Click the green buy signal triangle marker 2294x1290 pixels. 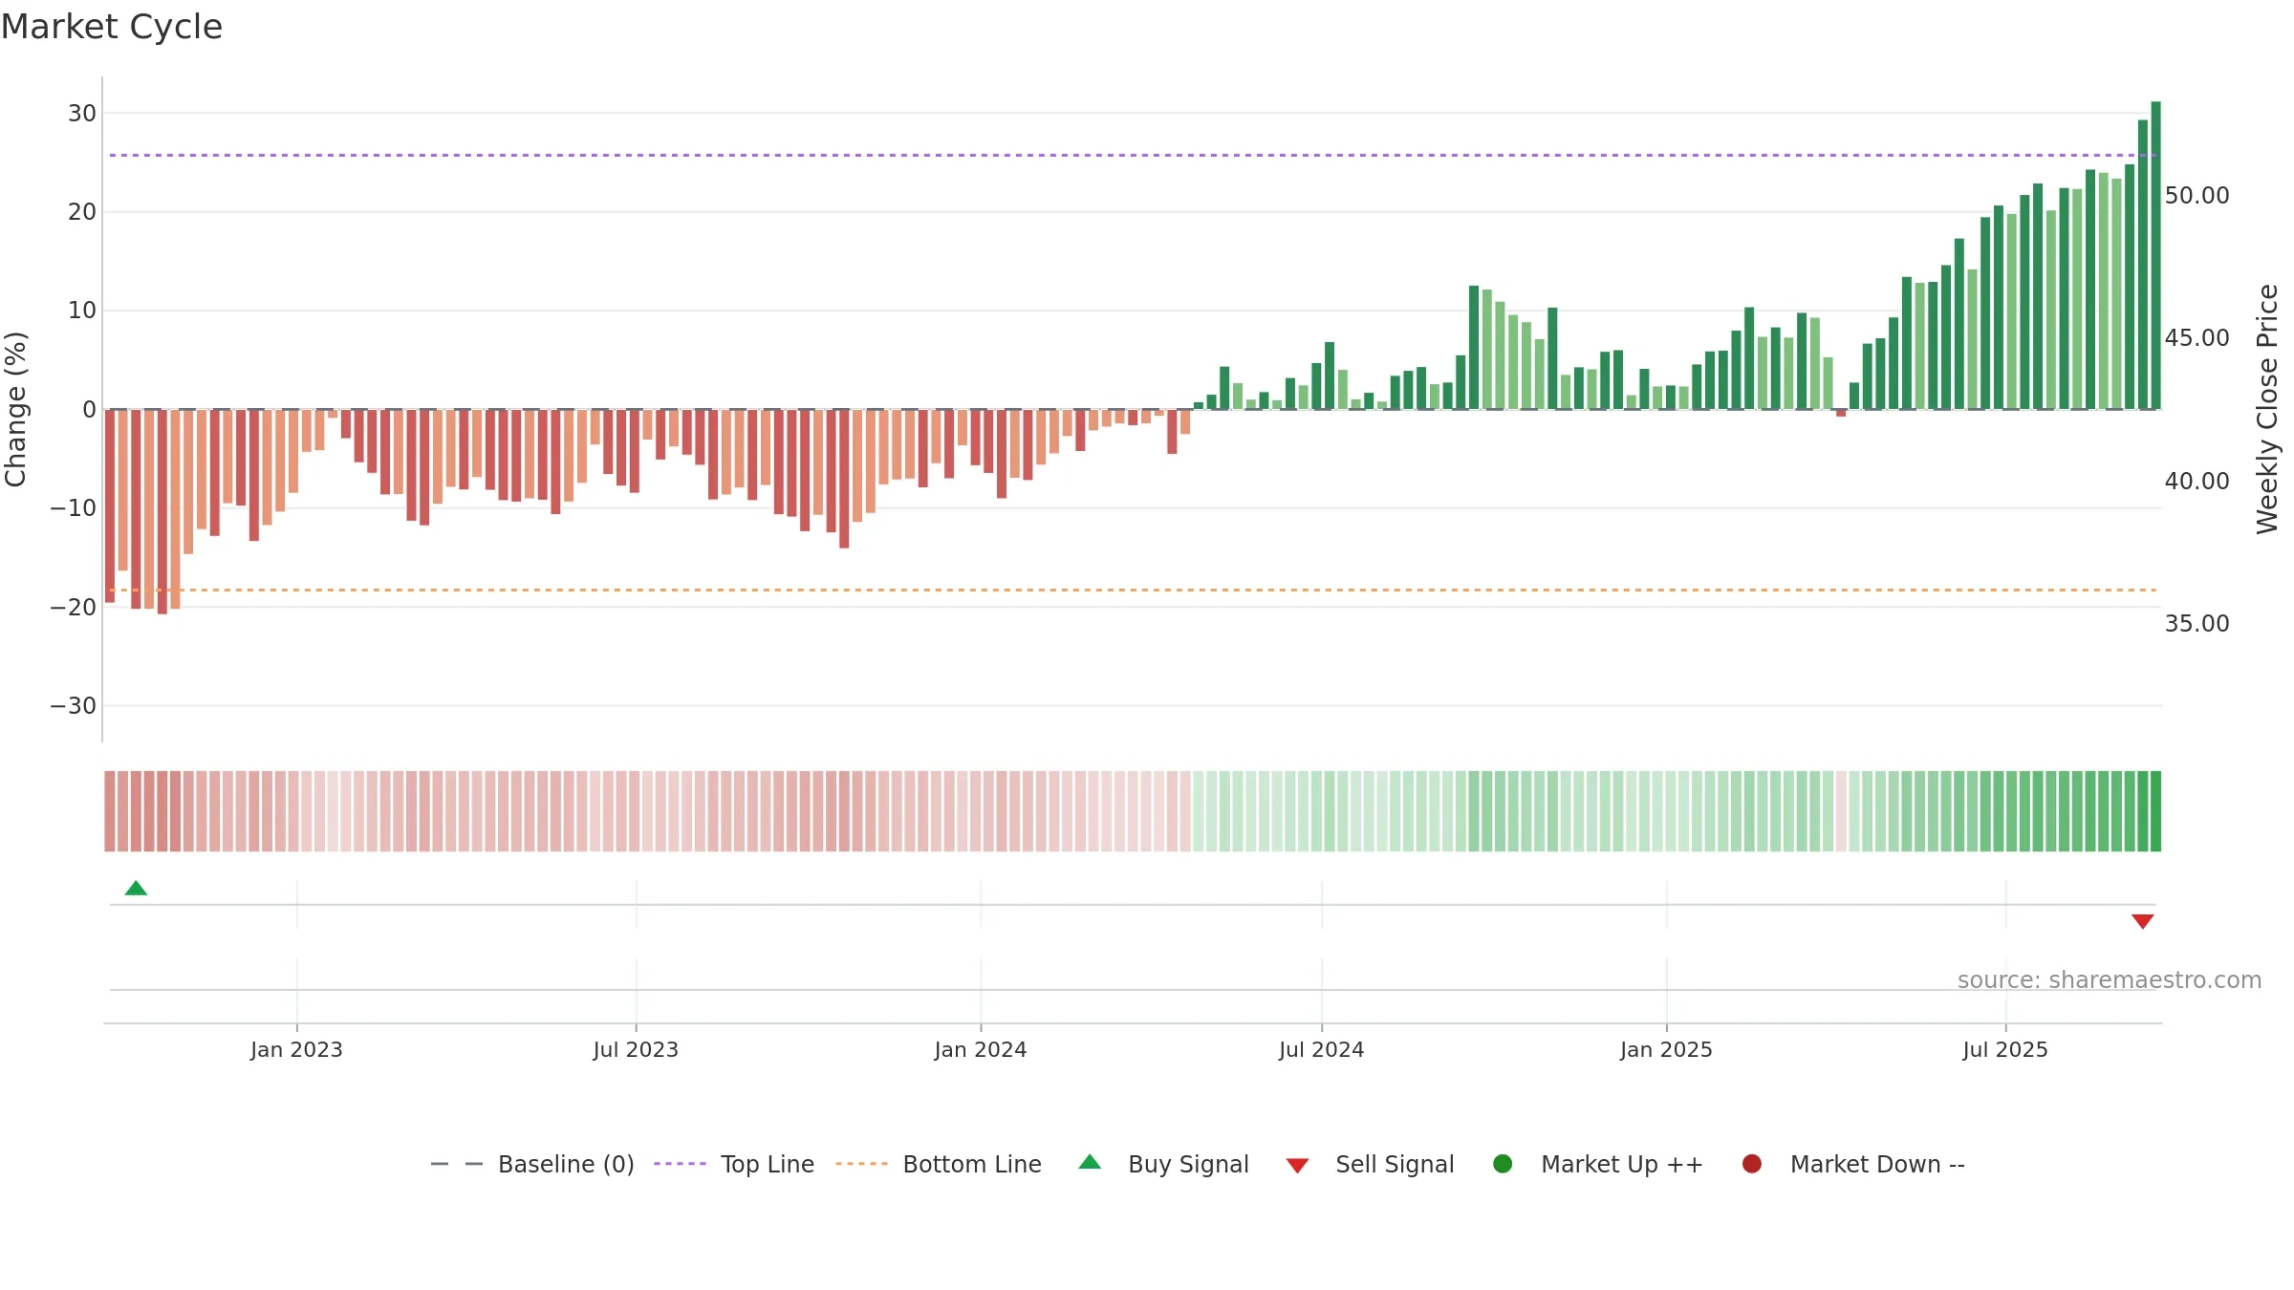coord(136,889)
